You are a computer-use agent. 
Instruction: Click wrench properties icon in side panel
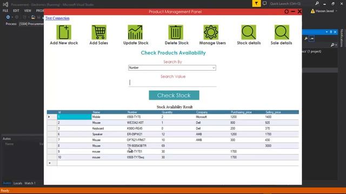pyautogui.click(x=306, y=38)
